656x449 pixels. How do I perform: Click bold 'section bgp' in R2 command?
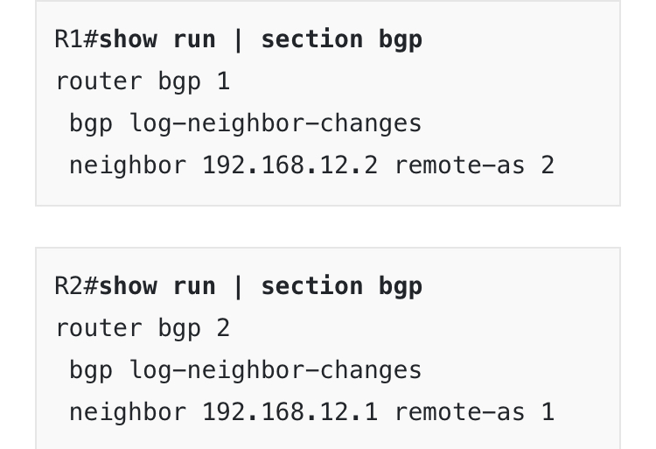click(342, 288)
